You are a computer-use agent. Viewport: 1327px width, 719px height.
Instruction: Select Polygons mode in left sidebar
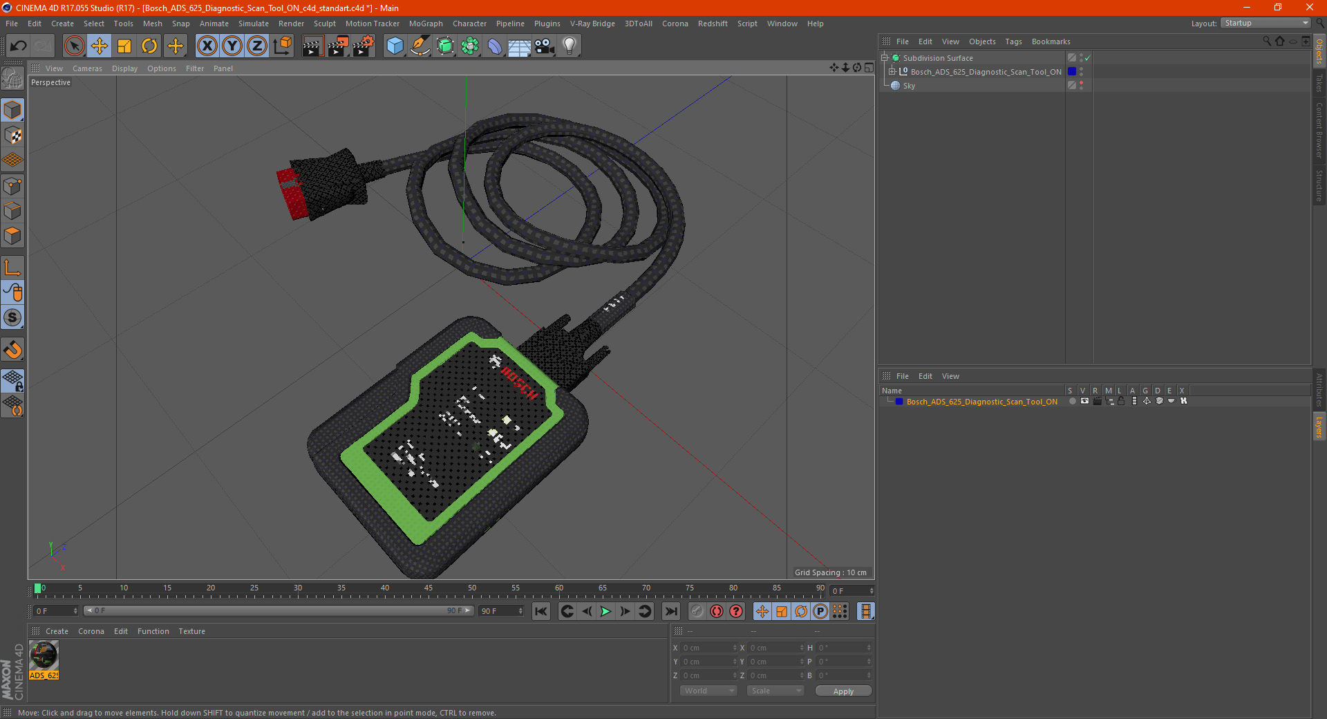coord(12,236)
